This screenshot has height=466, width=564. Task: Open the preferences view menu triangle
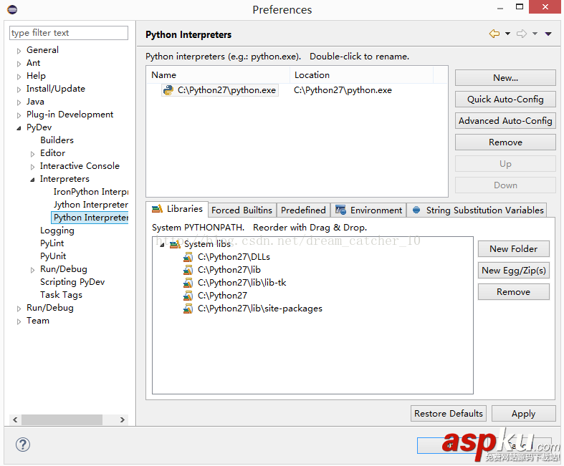(x=548, y=34)
